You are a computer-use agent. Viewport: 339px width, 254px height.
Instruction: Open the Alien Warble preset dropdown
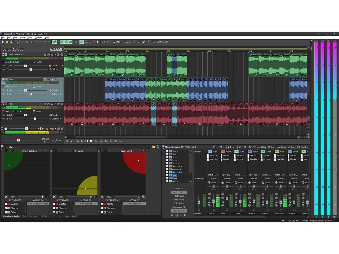[x=46, y=151]
